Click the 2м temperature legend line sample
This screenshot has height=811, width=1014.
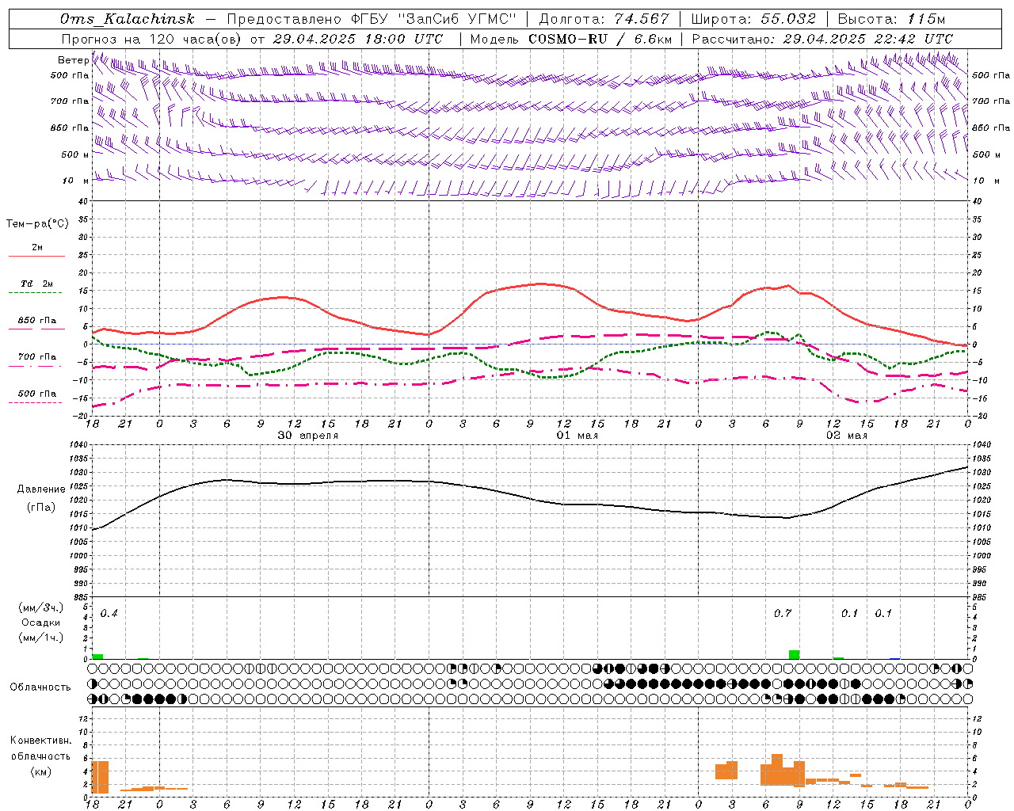37,256
